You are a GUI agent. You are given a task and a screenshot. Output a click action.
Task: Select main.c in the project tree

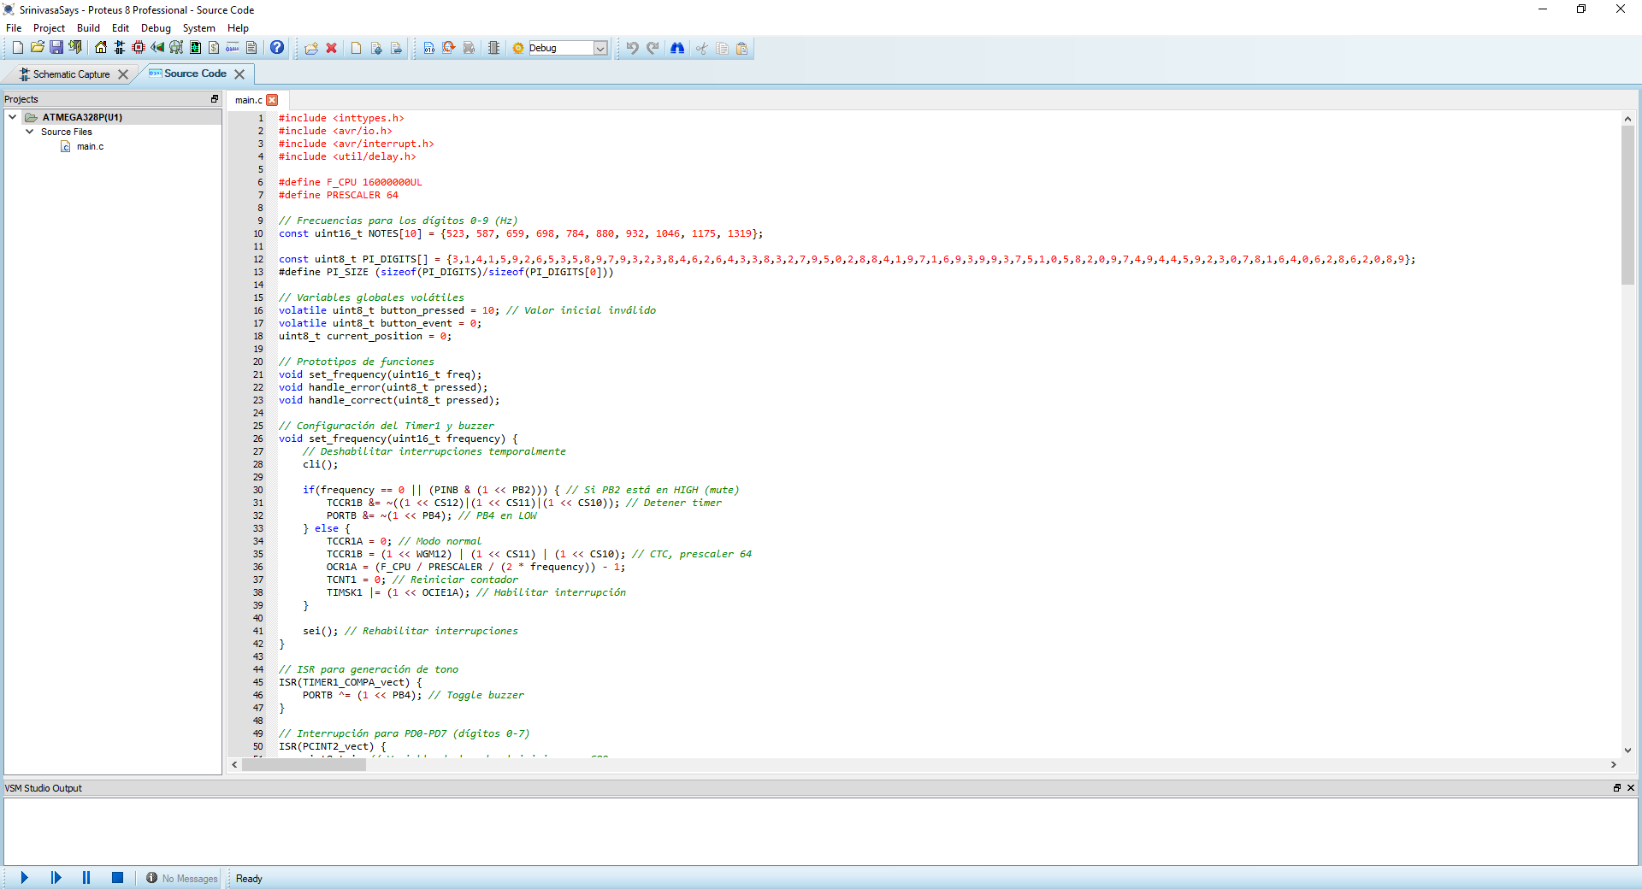(x=90, y=146)
